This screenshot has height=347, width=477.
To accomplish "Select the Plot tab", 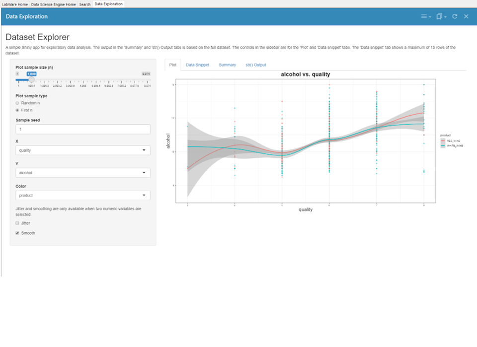I will click(x=172, y=65).
